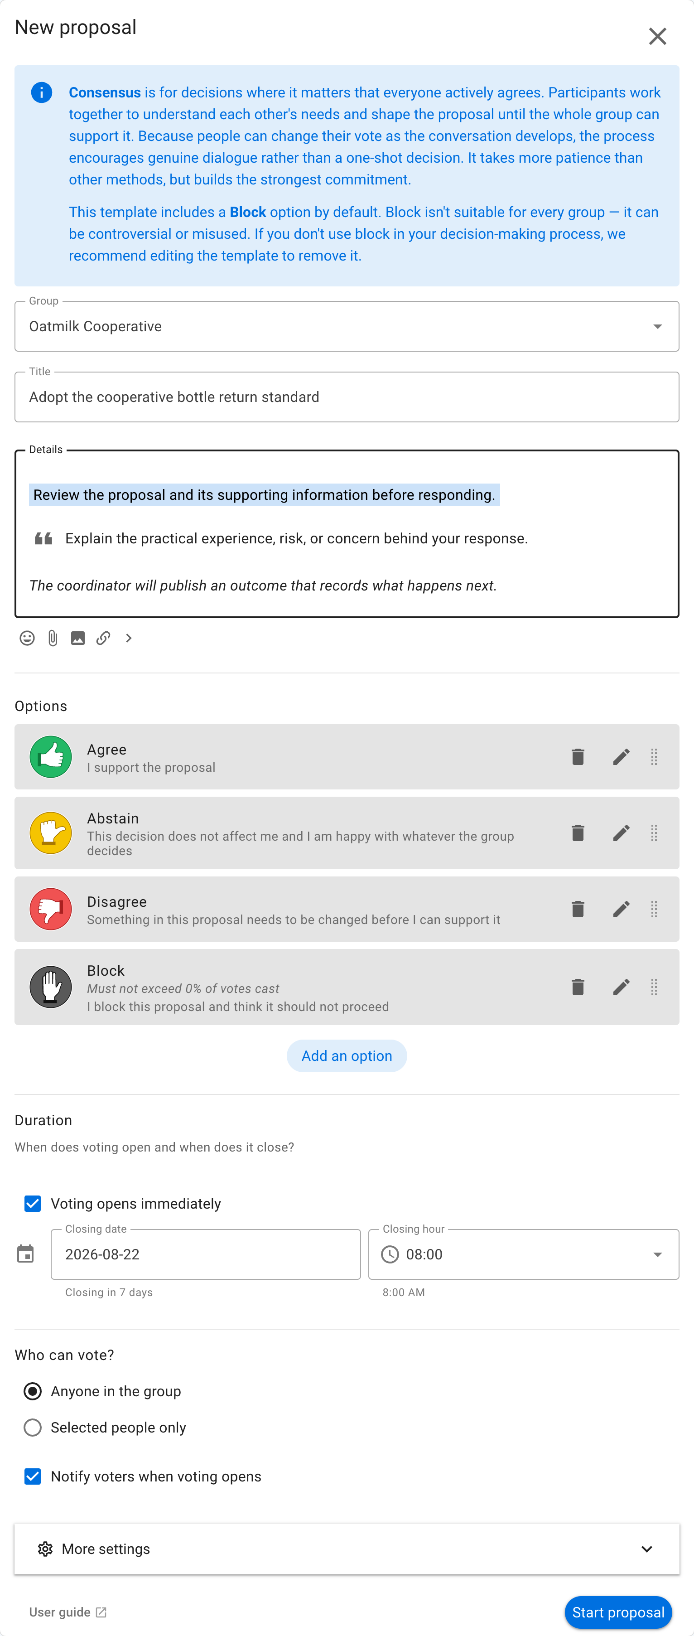Expand the More settings panel
The height and width of the screenshot is (1636, 694).
[x=347, y=1549]
